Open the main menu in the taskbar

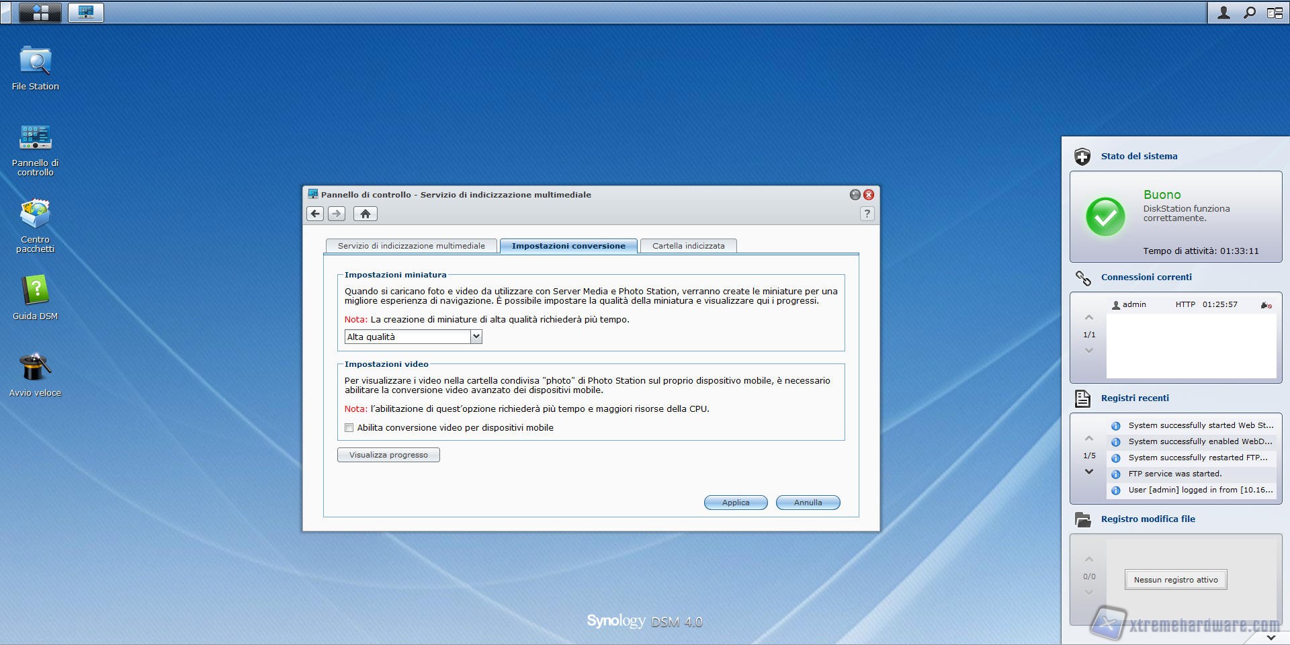40,12
